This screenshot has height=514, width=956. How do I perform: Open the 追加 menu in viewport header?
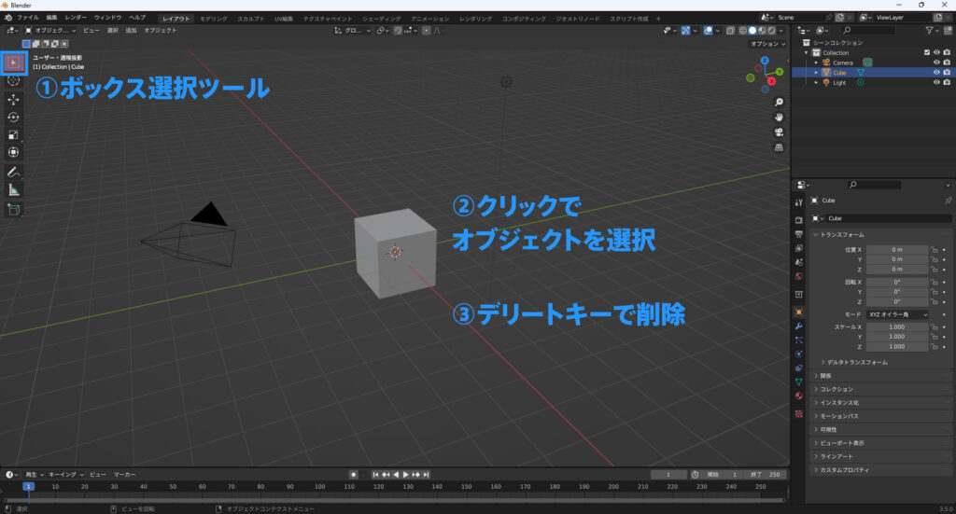tap(131, 31)
